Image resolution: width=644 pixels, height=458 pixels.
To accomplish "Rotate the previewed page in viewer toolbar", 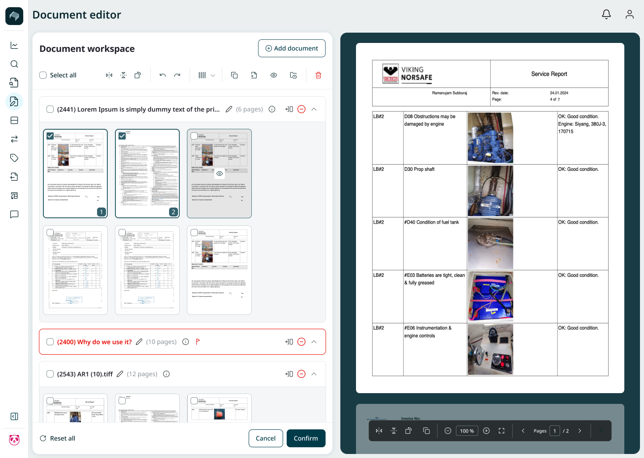I will pos(408,431).
